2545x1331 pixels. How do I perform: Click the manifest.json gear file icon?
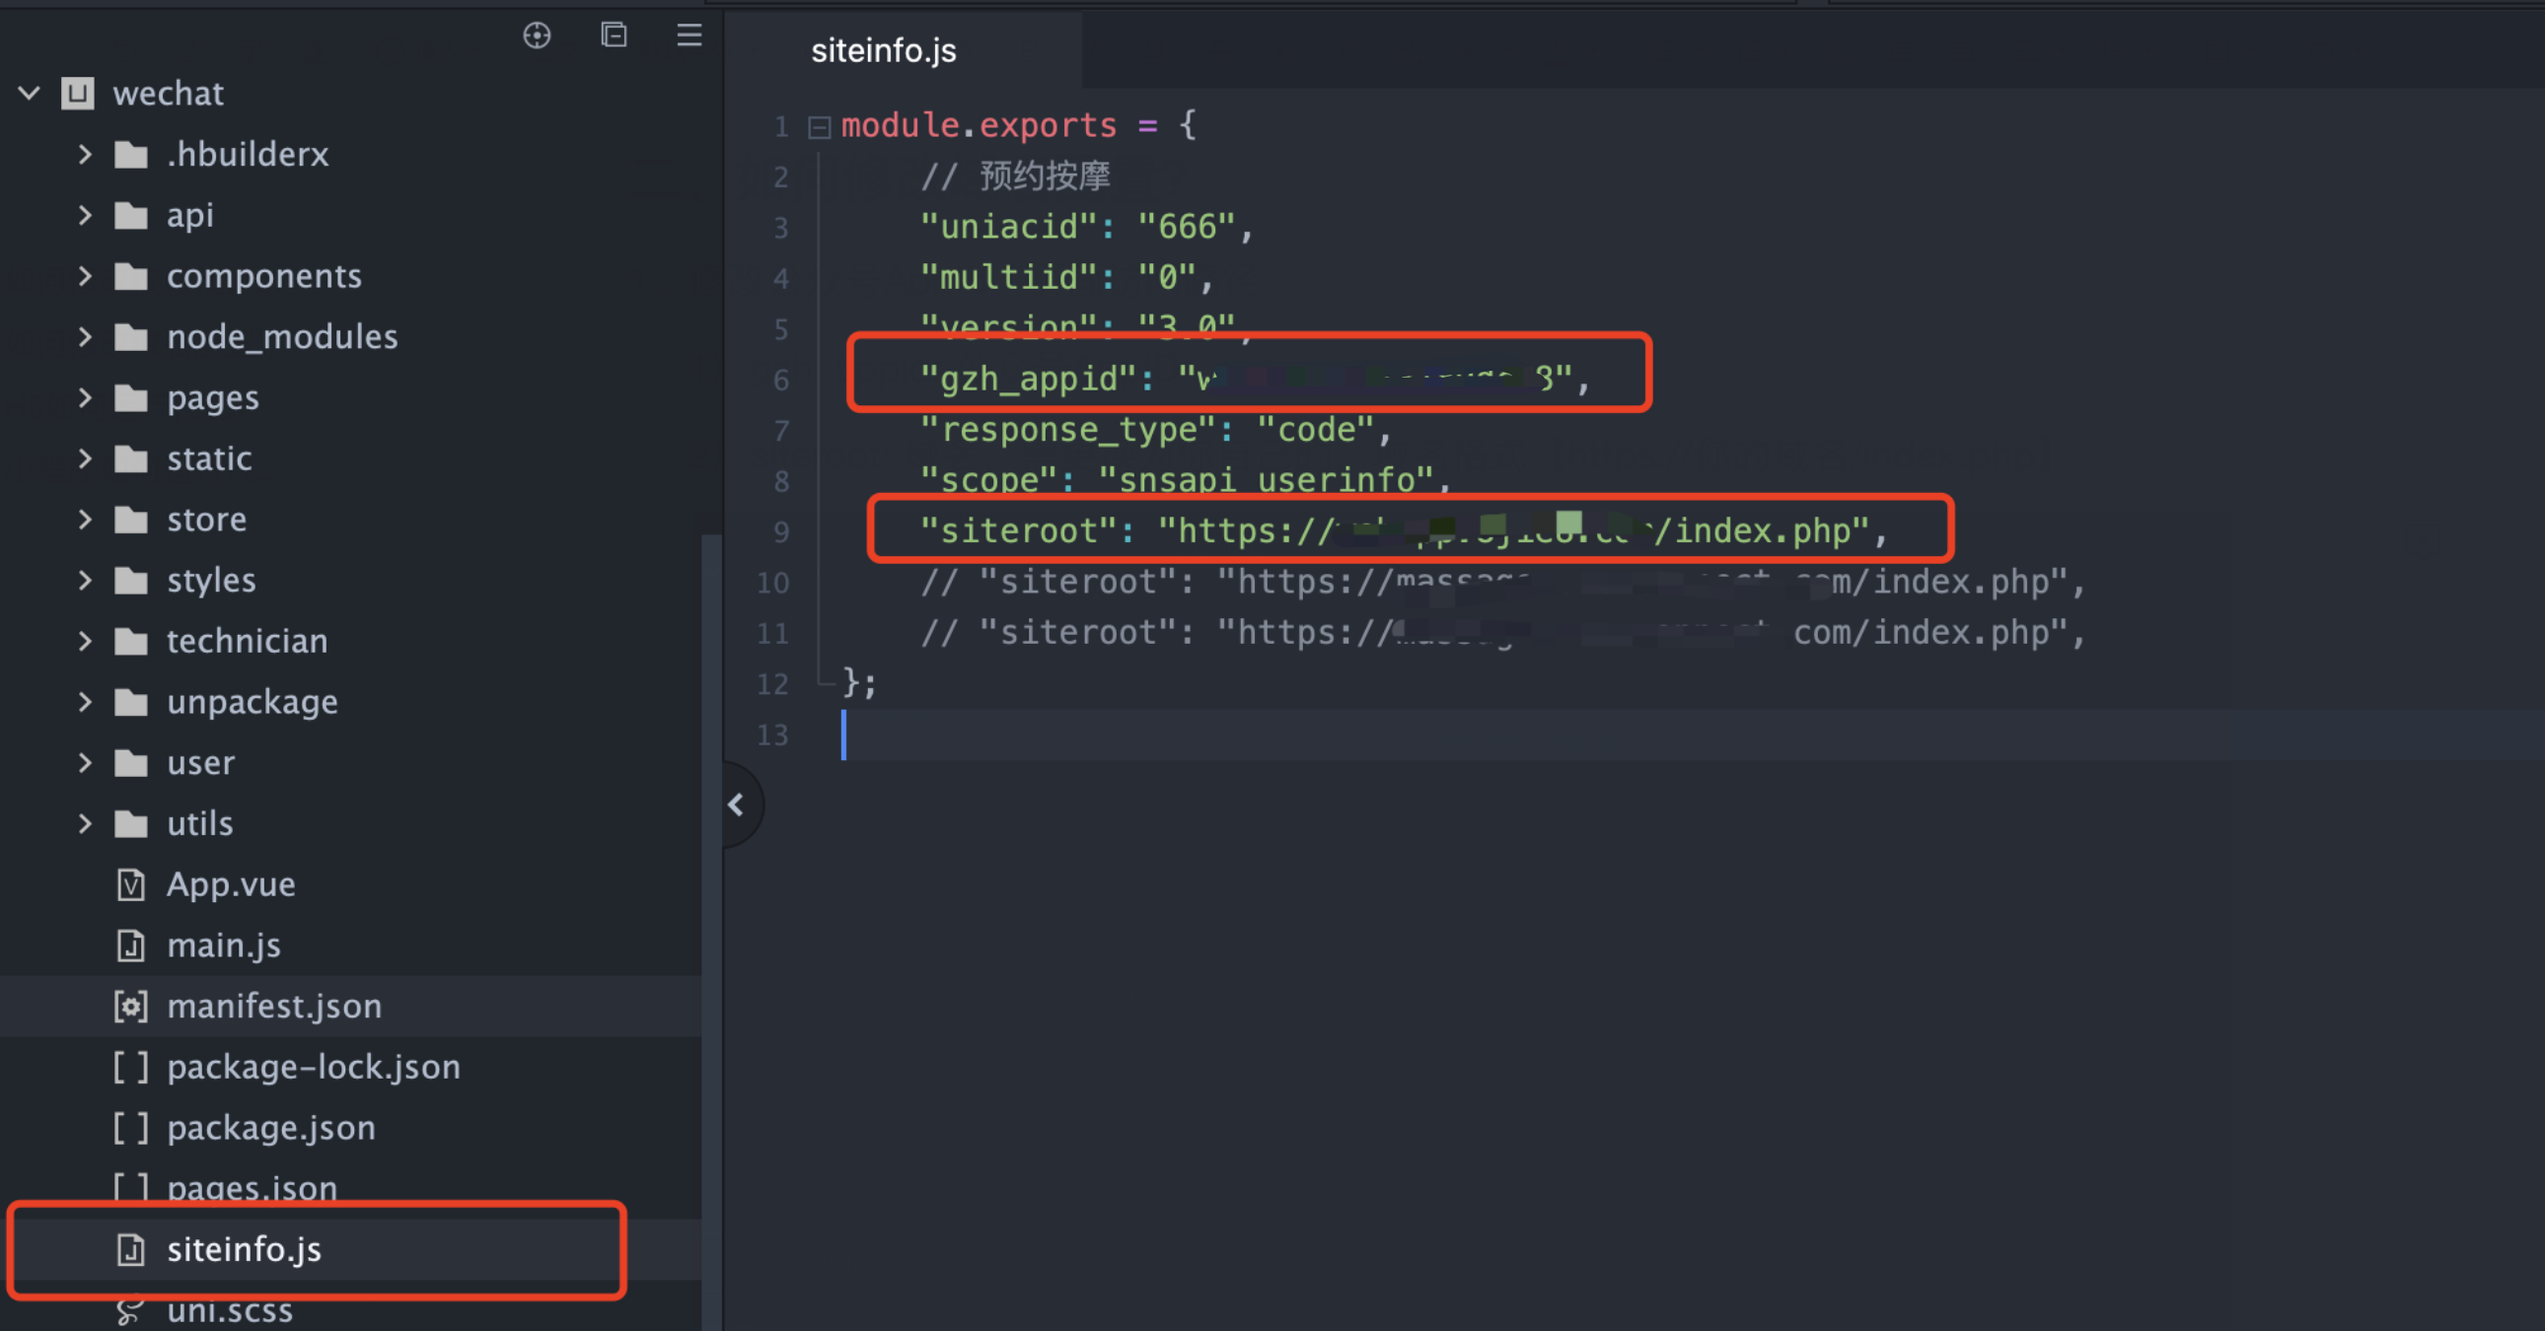point(130,1007)
